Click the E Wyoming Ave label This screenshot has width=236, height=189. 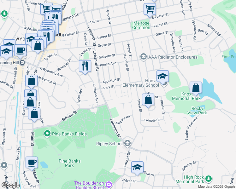point(51,72)
